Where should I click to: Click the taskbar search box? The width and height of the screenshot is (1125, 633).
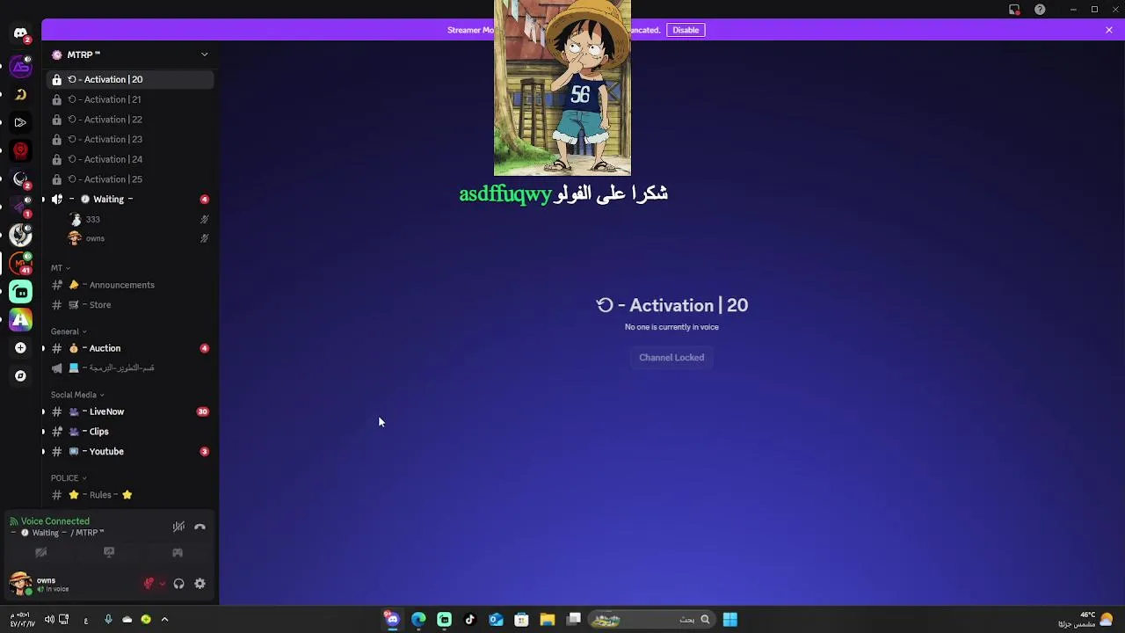pyautogui.click(x=650, y=620)
